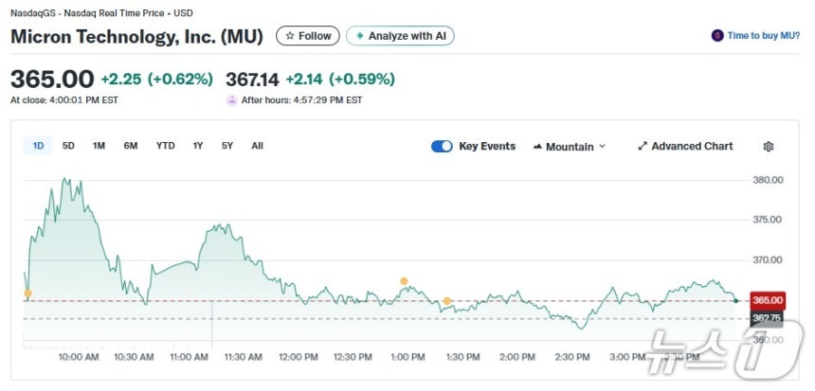Click the 365.00 current price label on axis

[766, 300]
